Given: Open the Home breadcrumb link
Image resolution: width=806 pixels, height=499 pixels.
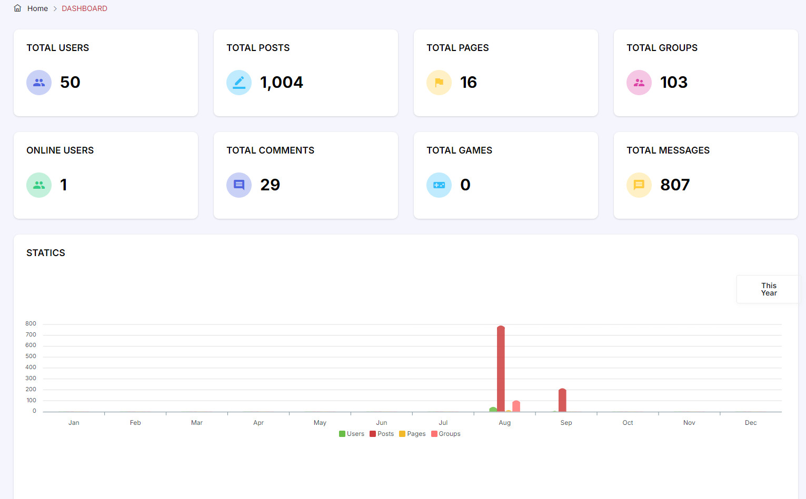Looking at the screenshot, I should click(37, 8).
